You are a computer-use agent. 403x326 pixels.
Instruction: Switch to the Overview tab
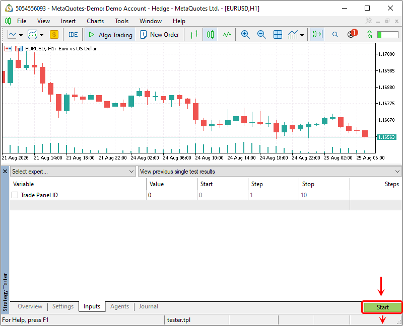point(30,306)
